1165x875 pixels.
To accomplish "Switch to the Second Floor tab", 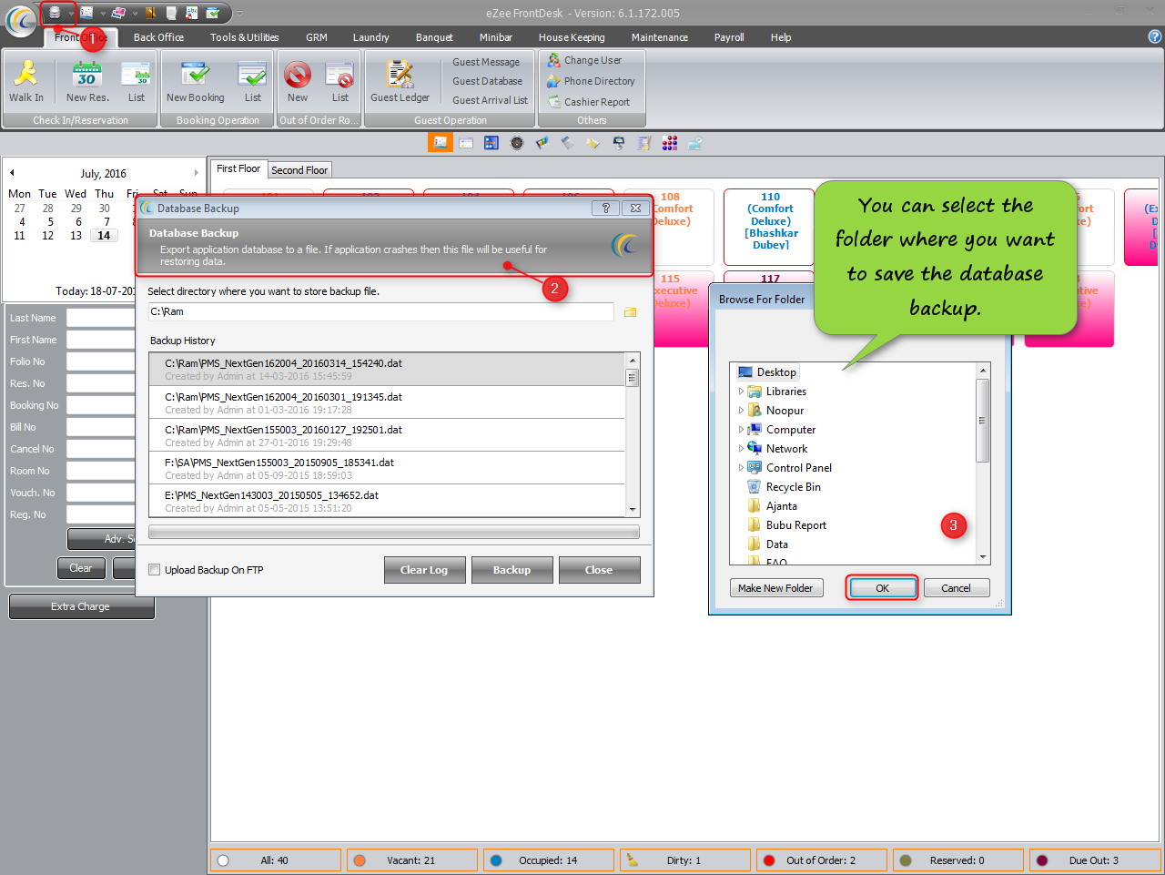I will point(299,170).
